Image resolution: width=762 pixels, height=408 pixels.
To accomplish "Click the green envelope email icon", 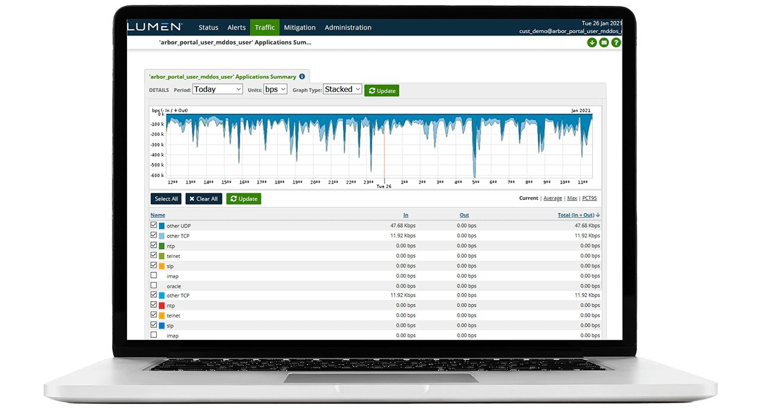I will (604, 43).
